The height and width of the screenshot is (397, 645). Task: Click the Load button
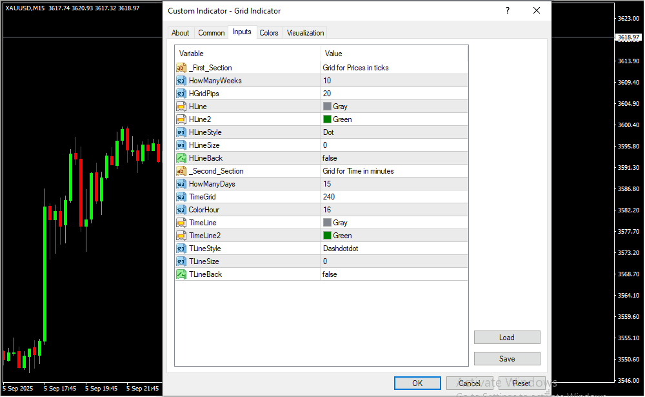coord(507,338)
